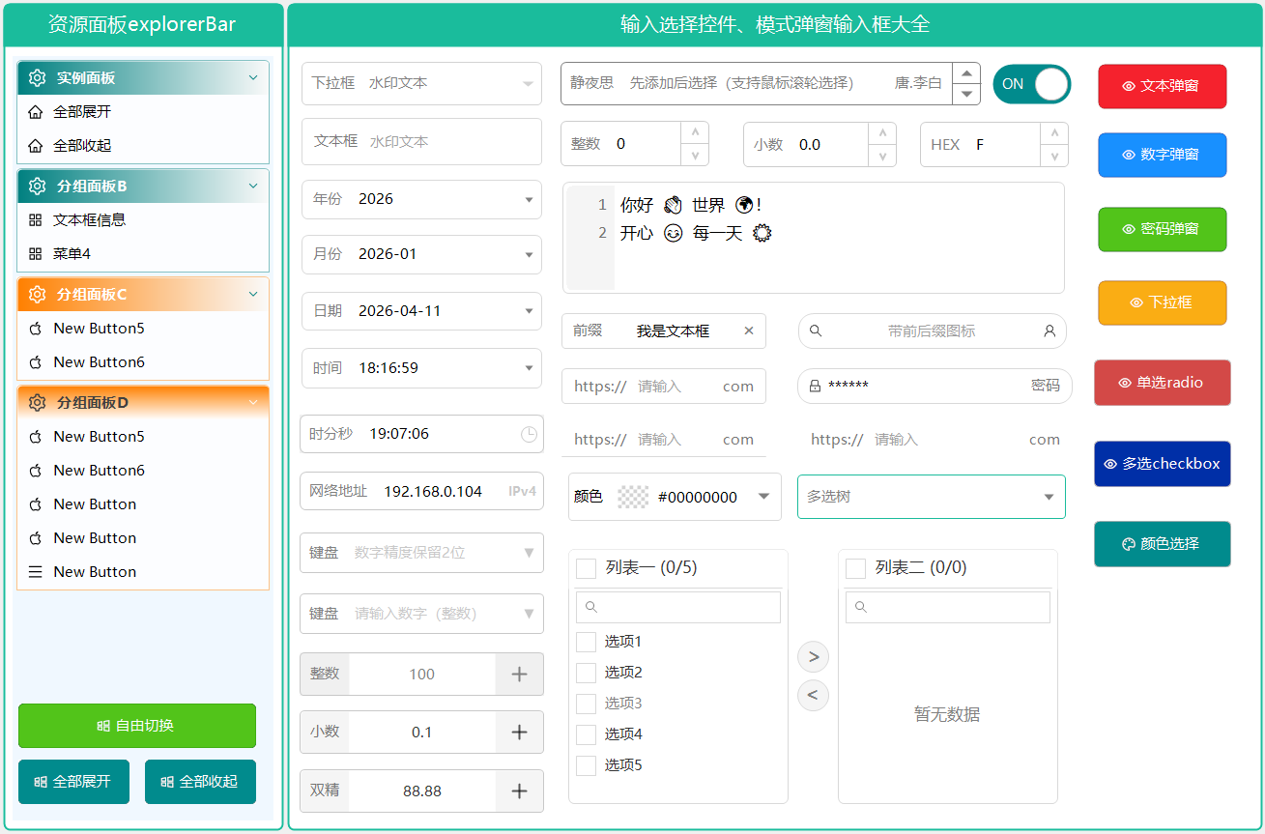Click the magnifier icon in 带前后缀图标 field
Viewport: 1265px width, 834px height.
(816, 331)
